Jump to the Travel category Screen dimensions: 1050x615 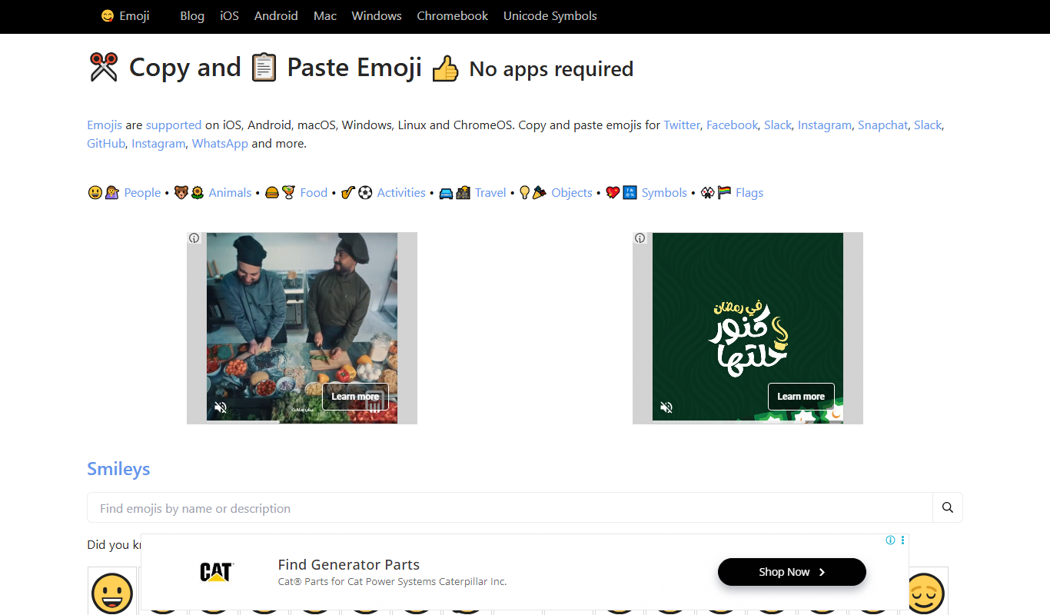tap(490, 192)
